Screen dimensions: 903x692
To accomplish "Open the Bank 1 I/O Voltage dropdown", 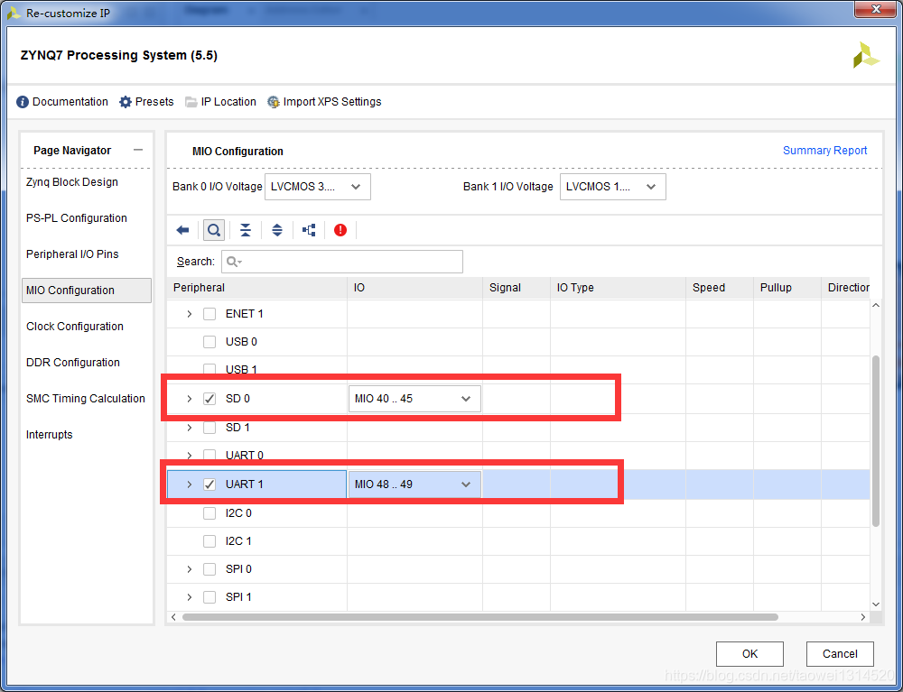I will tap(613, 187).
